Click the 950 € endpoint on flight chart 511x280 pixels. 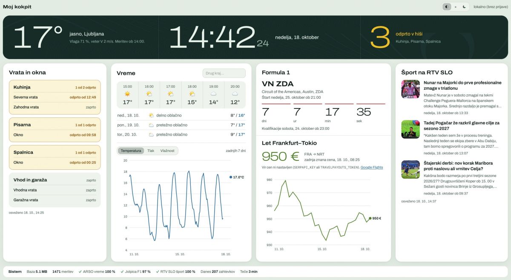tap(370, 218)
